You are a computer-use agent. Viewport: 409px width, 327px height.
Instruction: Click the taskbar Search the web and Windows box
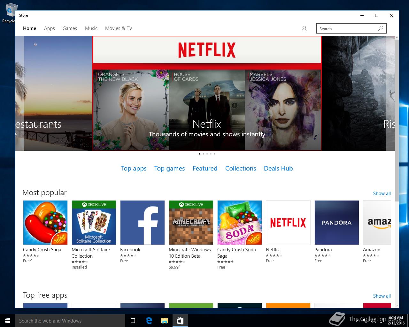(x=70, y=321)
